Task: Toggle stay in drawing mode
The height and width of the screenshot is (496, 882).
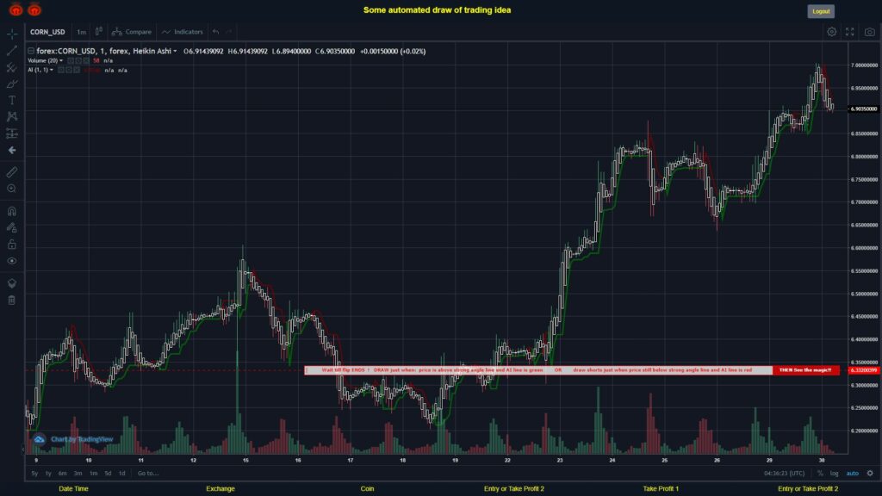Action: click(12, 227)
